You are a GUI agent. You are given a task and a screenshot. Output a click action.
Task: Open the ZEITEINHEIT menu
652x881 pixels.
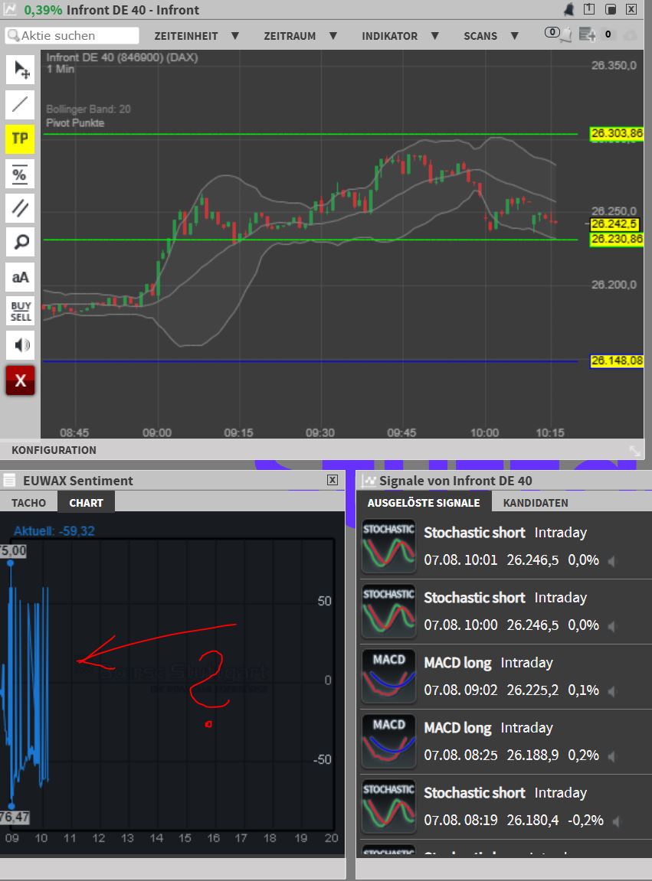186,36
